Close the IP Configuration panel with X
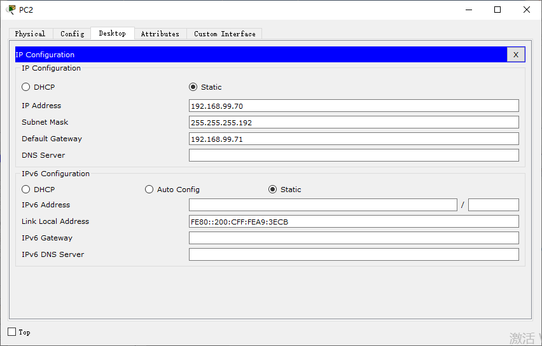The width and height of the screenshot is (542, 346). coord(516,55)
